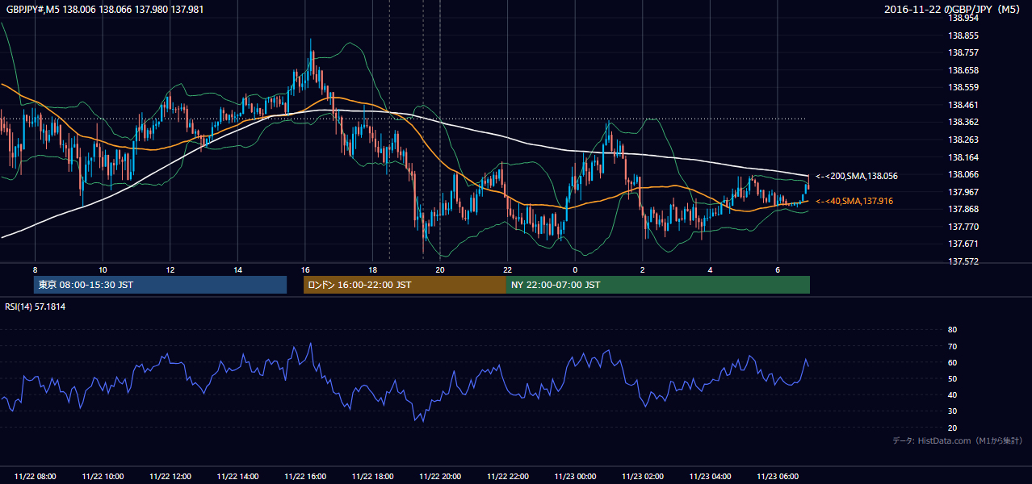Click the 11/23 00:00 time axis label
The width and height of the screenshot is (1032, 484).
(x=575, y=477)
